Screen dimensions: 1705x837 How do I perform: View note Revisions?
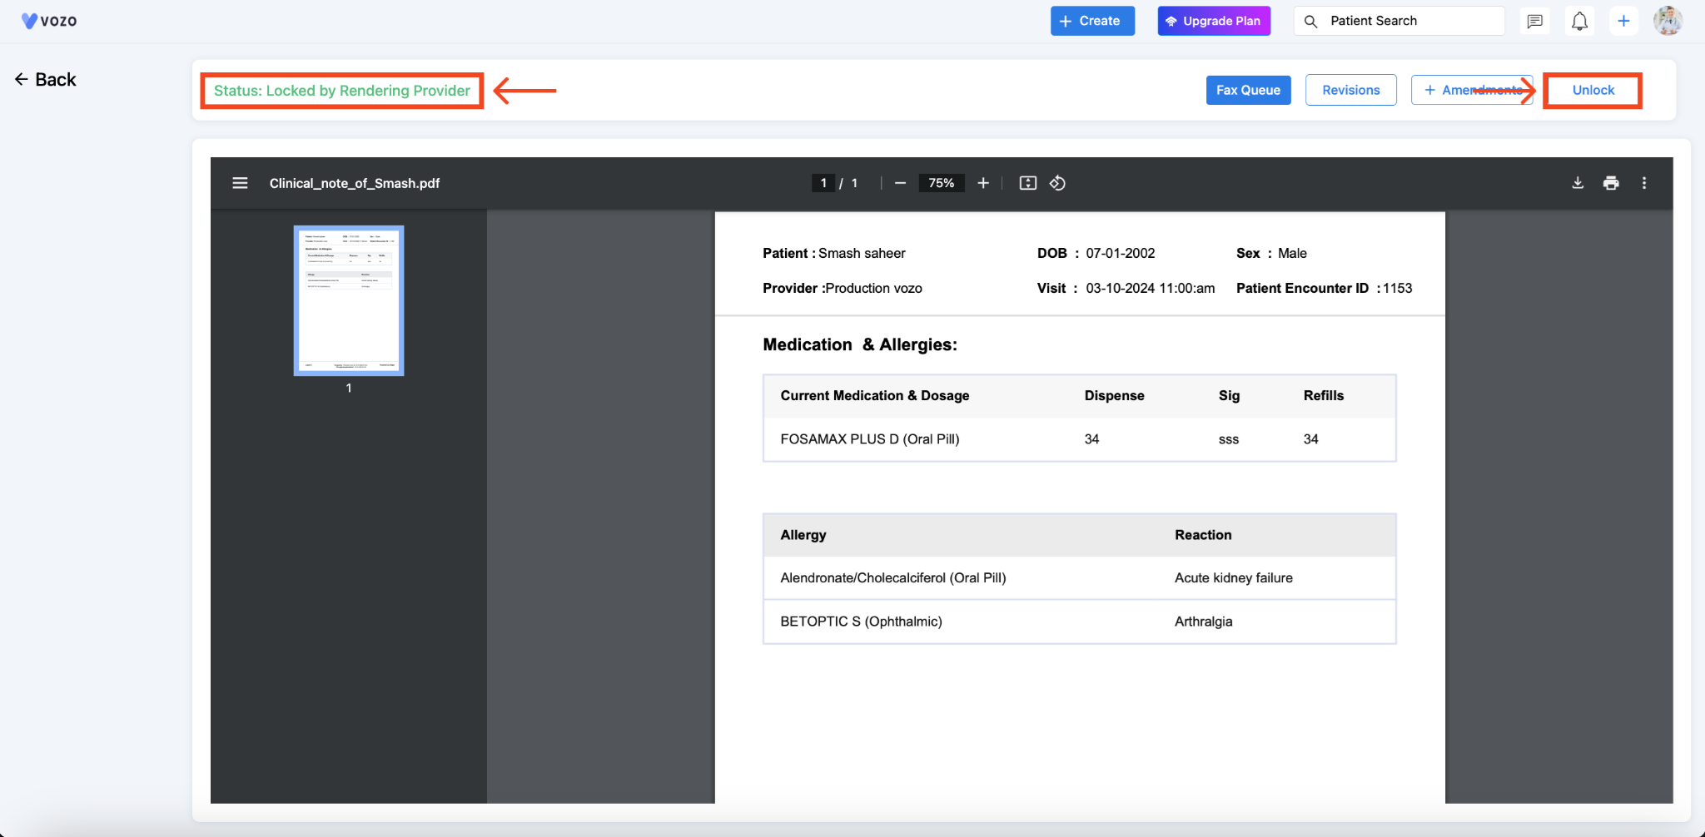click(1350, 90)
